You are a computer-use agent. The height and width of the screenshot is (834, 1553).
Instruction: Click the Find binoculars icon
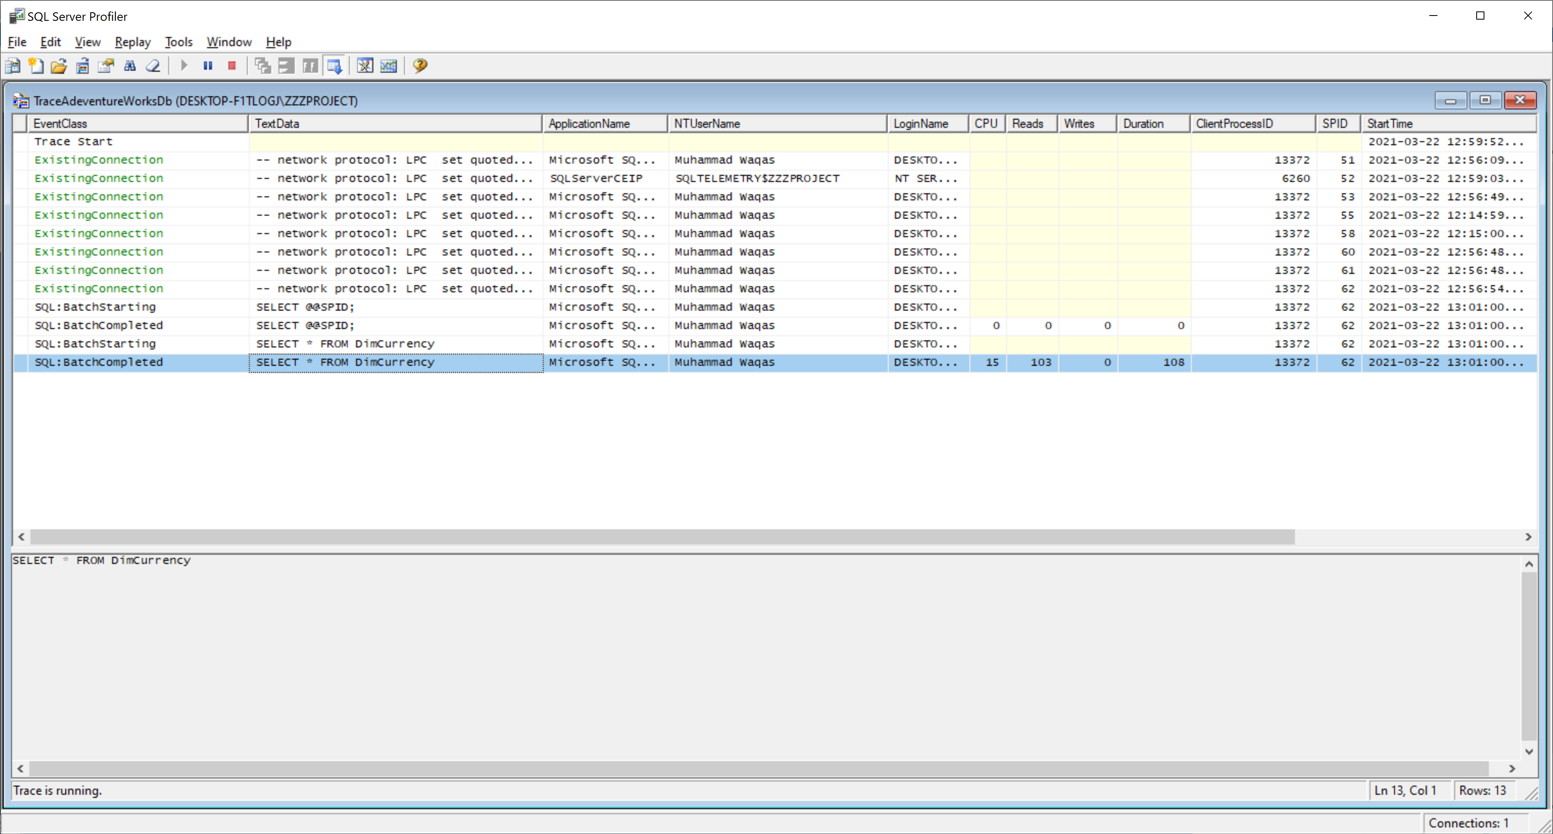[x=129, y=66]
